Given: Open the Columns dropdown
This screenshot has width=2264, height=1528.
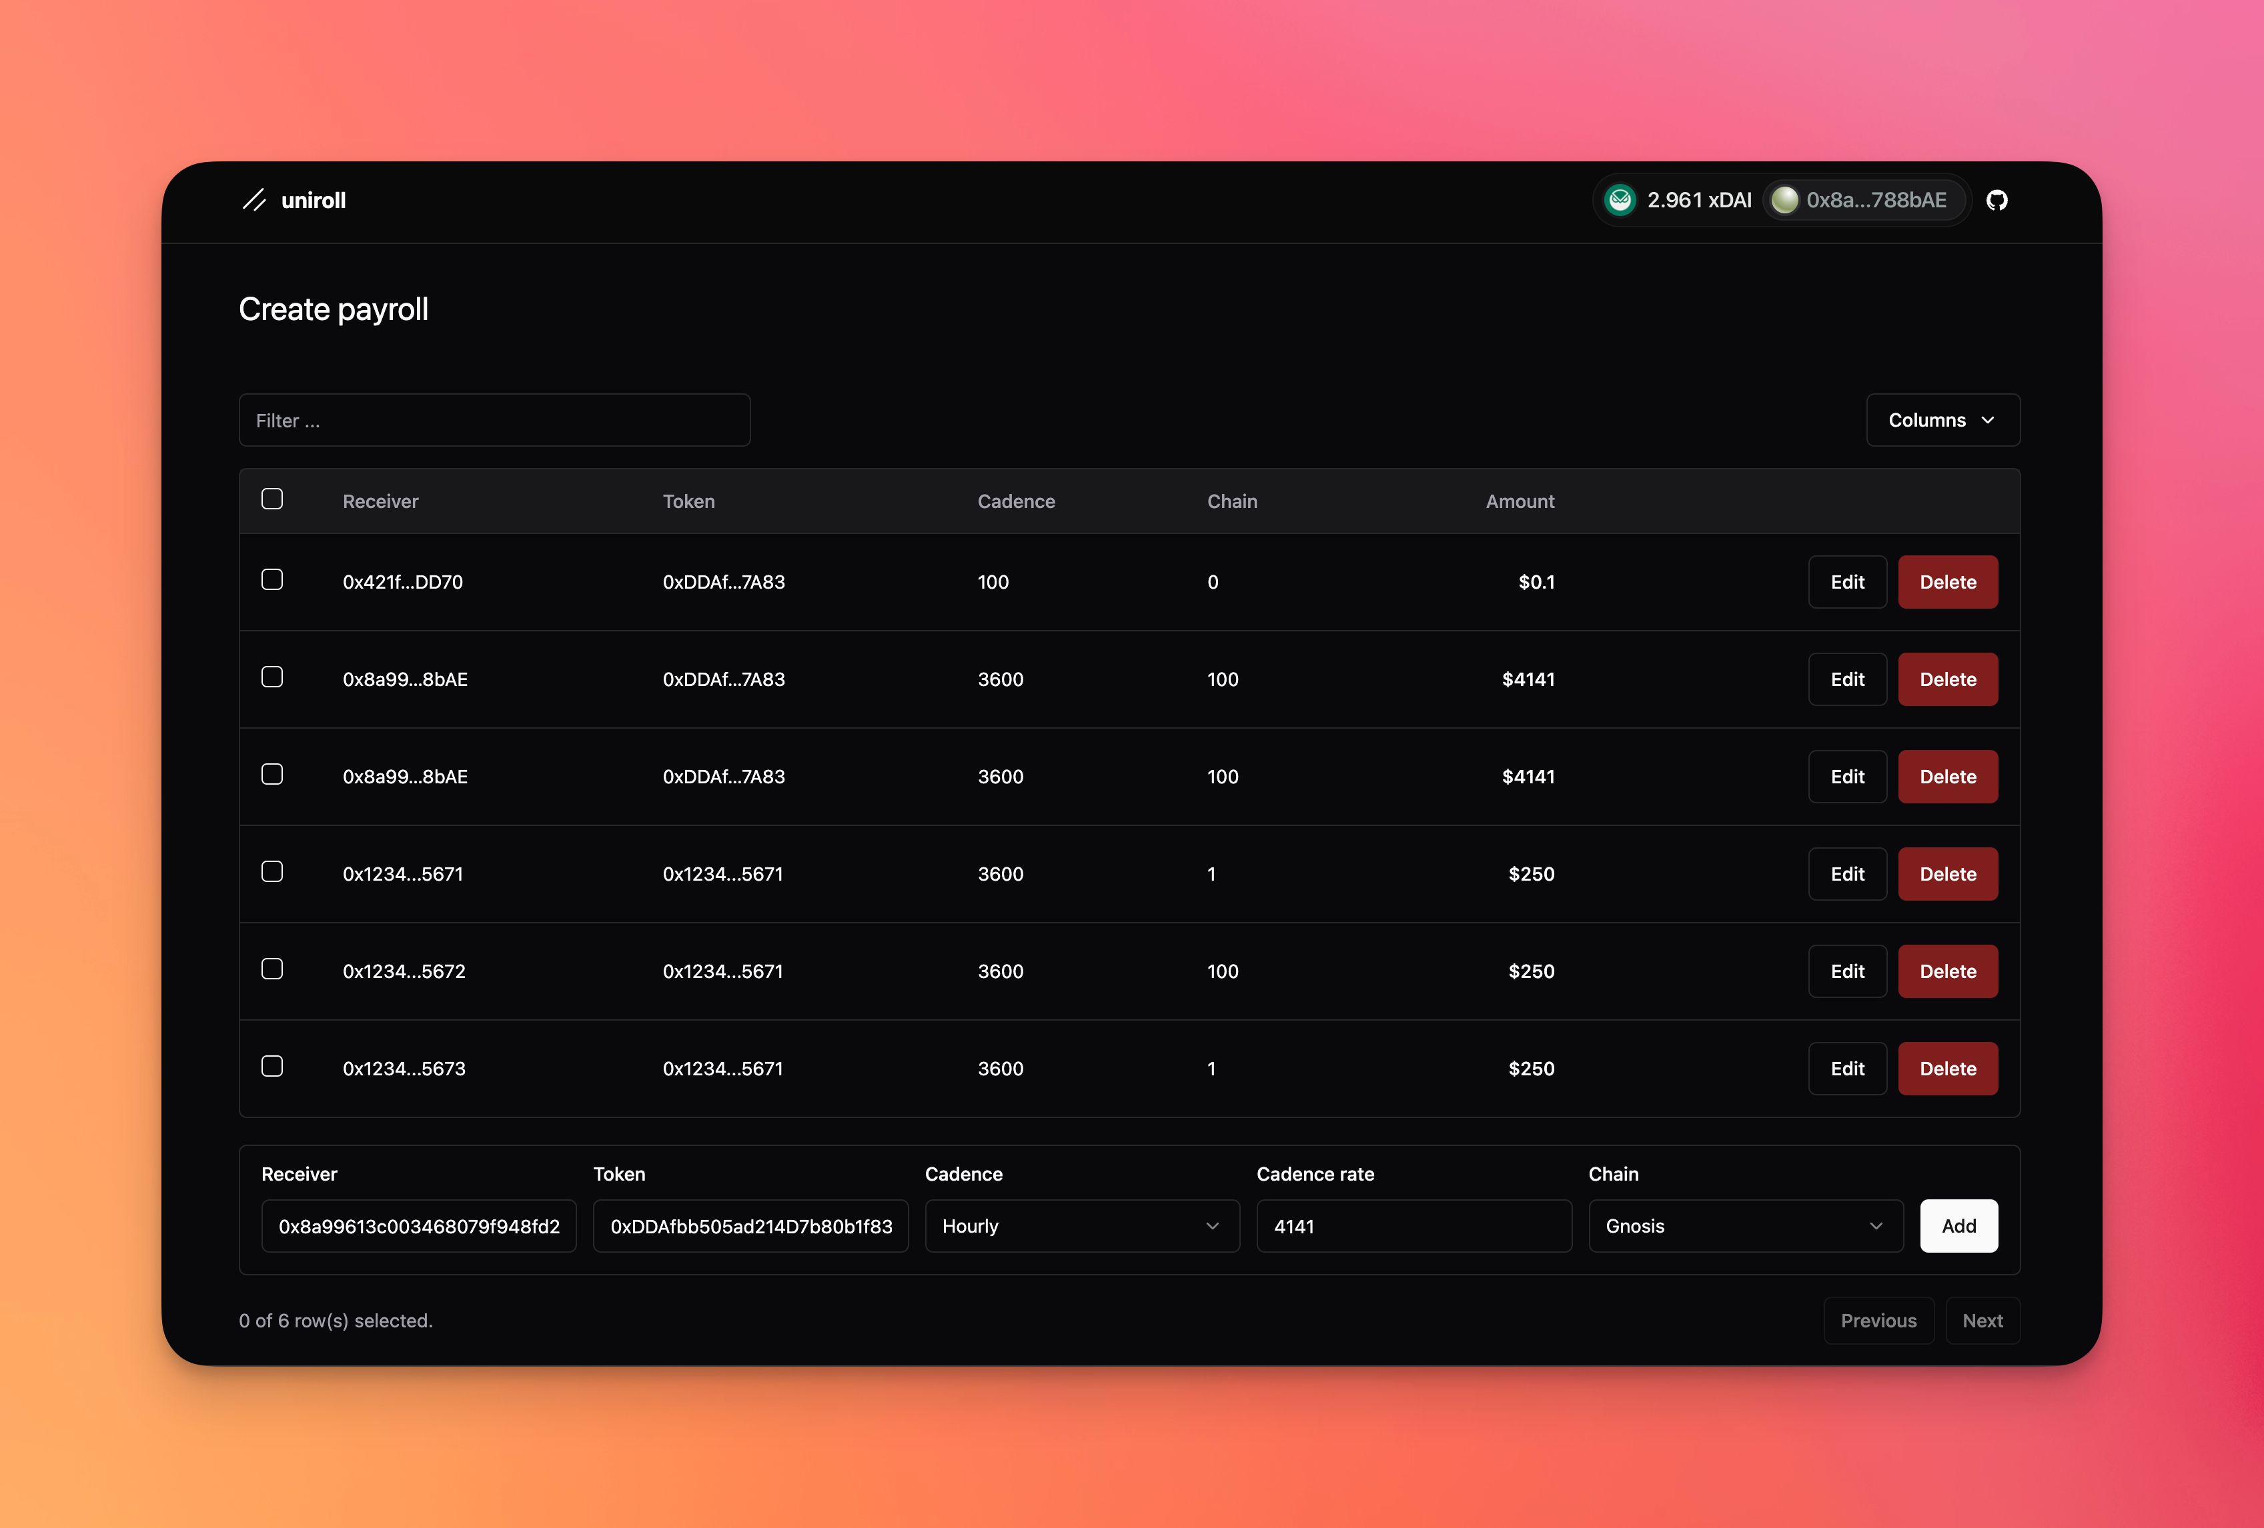Looking at the screenshot, I should pos(1942,420).
